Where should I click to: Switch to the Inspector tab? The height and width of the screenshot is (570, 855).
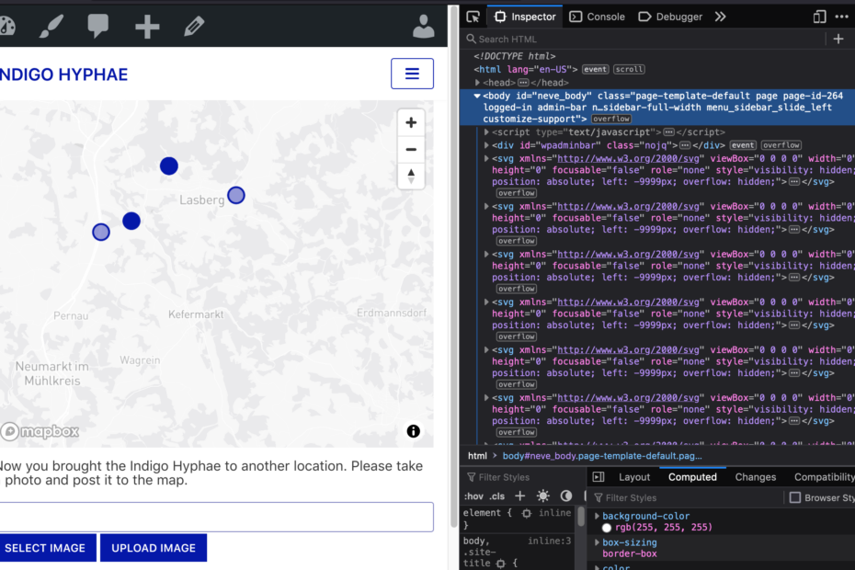525,17
